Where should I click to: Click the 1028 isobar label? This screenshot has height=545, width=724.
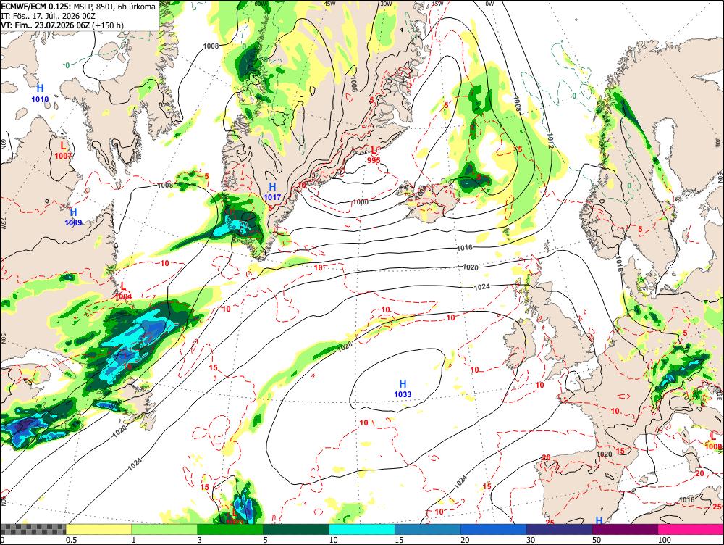point(345,346)
